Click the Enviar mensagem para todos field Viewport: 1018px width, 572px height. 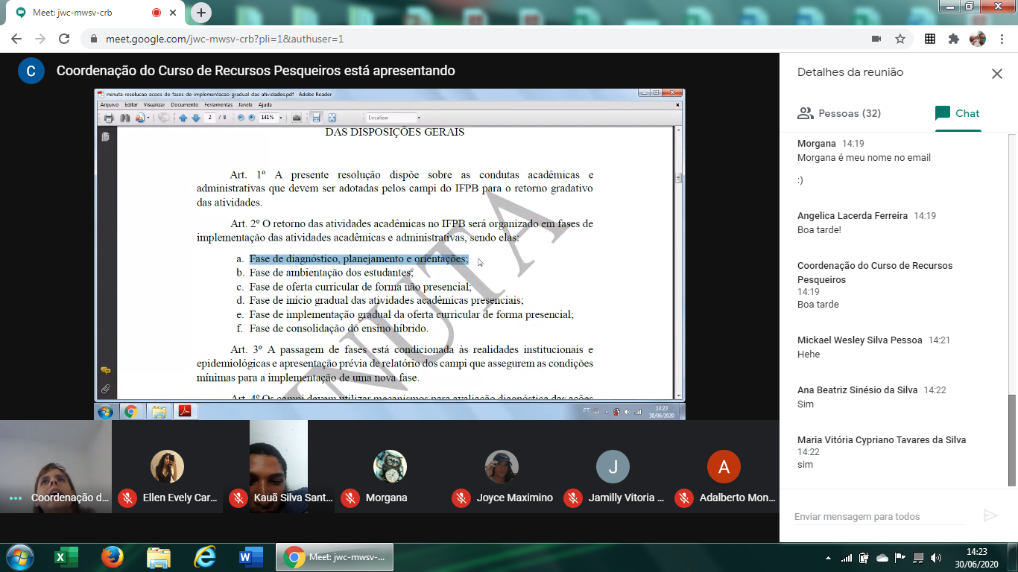click(879, 515)
